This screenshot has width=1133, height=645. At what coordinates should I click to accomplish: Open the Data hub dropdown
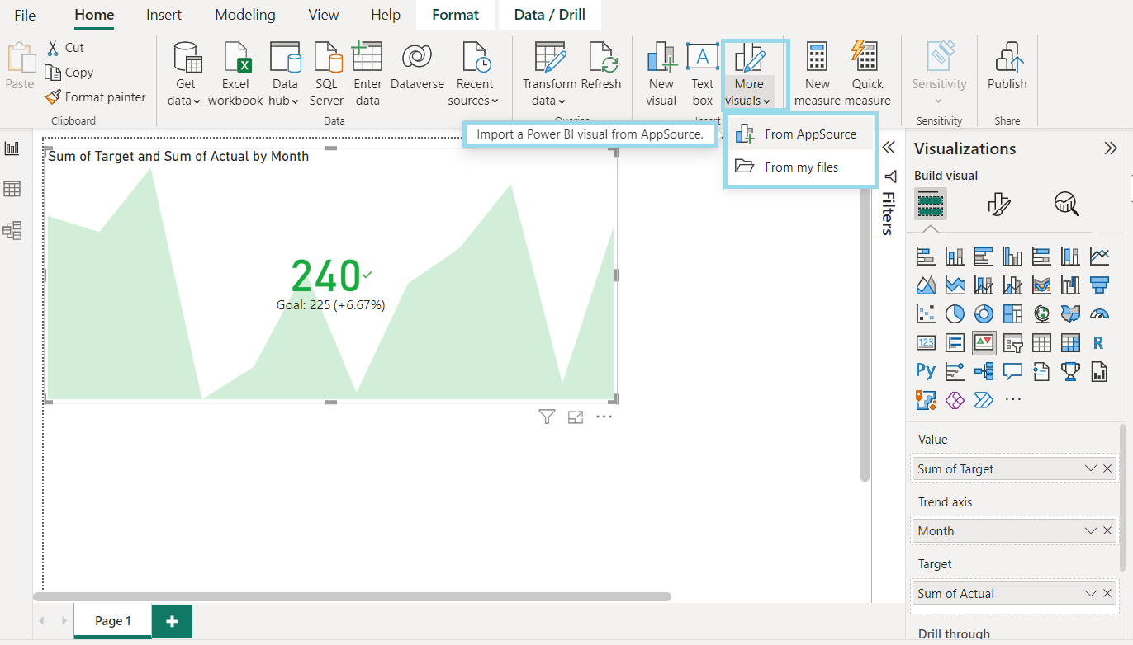pyautogui.click(x=285, y=74)
